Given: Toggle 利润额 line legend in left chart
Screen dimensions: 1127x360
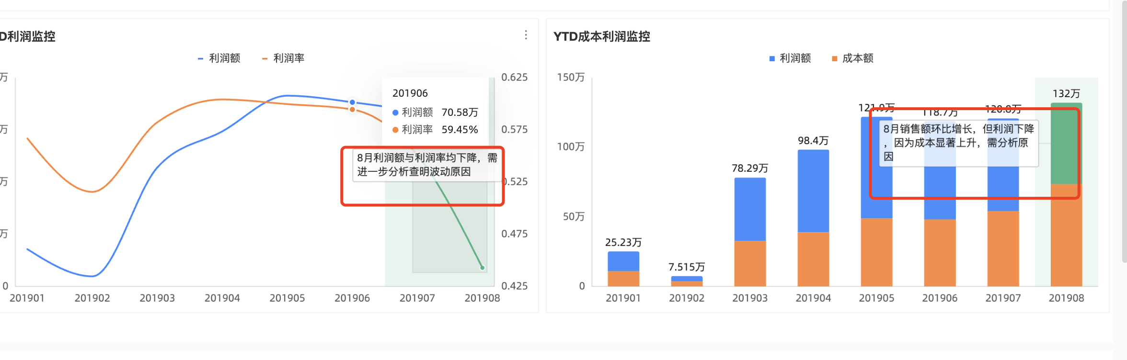Looking at the screenshot, I should pyautogui.click(x=219, y=58).
